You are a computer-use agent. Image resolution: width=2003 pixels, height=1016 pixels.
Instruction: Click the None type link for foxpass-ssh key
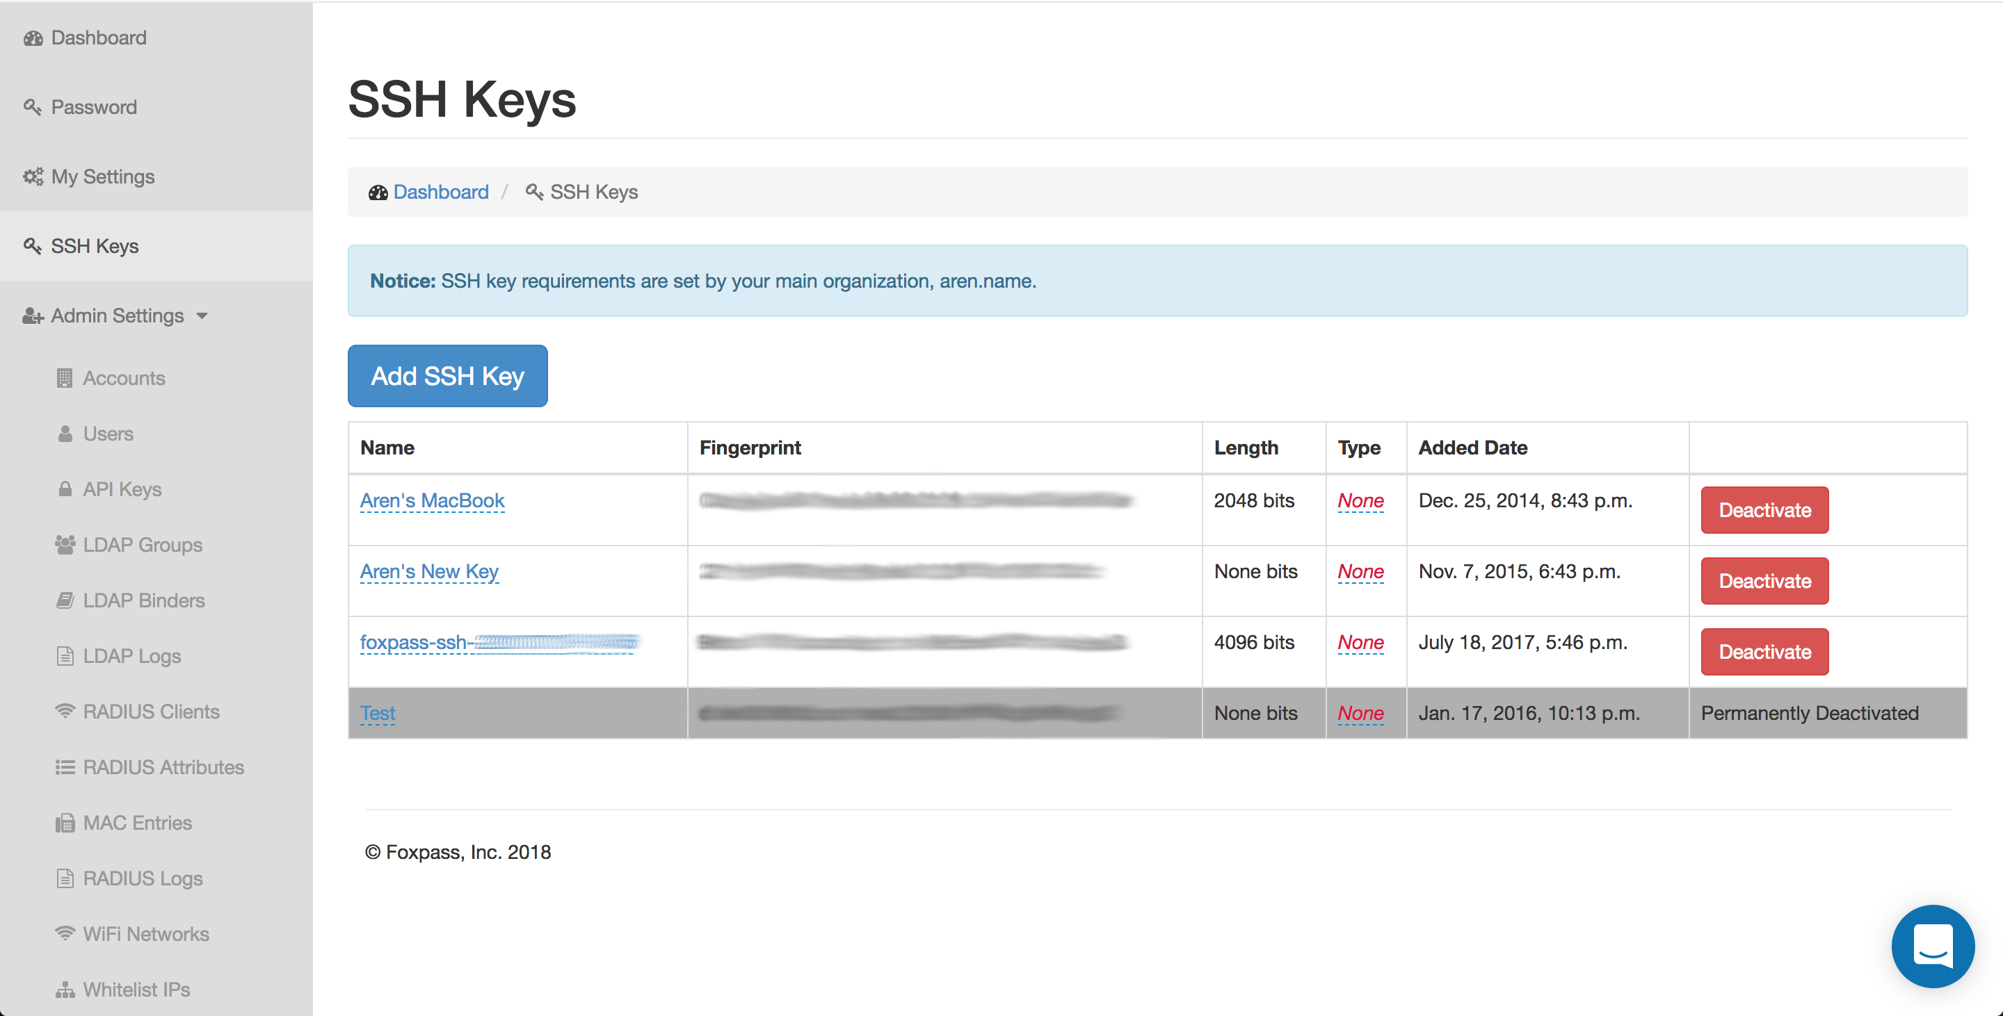point(1360,642)
